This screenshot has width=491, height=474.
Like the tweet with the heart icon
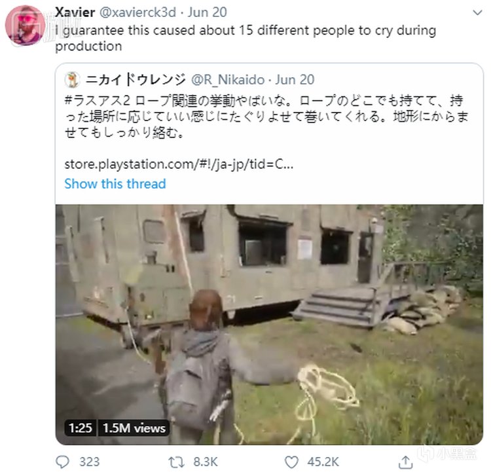289,462
